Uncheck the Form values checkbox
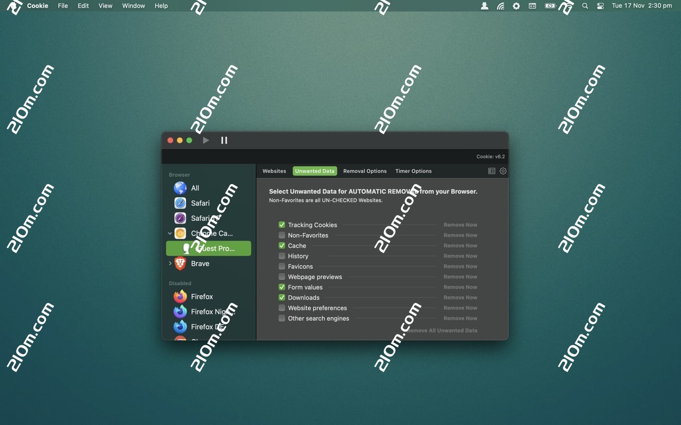 [282, 287]
